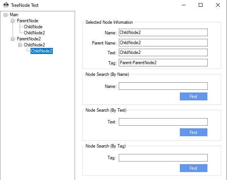The image size is (227, 180).
Task: Select ParentNode in the tree
Action: point(28,21)
